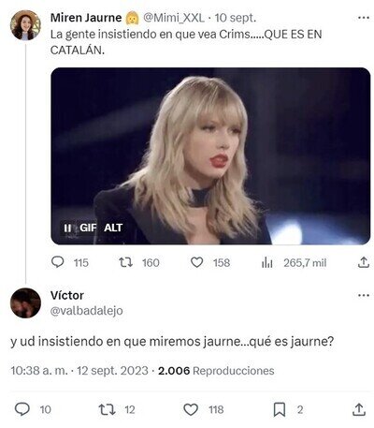The width and height of the screenshot is (374, 428).
Task: Reply to Víctor's tweet with 10 replies
Action: pyautogui.click(x=22, y=409)
